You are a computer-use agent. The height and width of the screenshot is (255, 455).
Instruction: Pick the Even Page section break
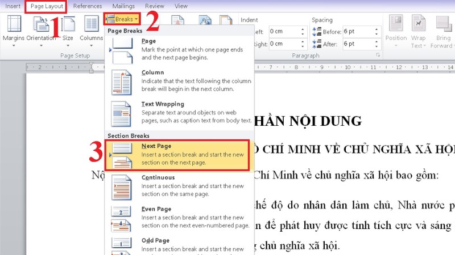point(177,218)
